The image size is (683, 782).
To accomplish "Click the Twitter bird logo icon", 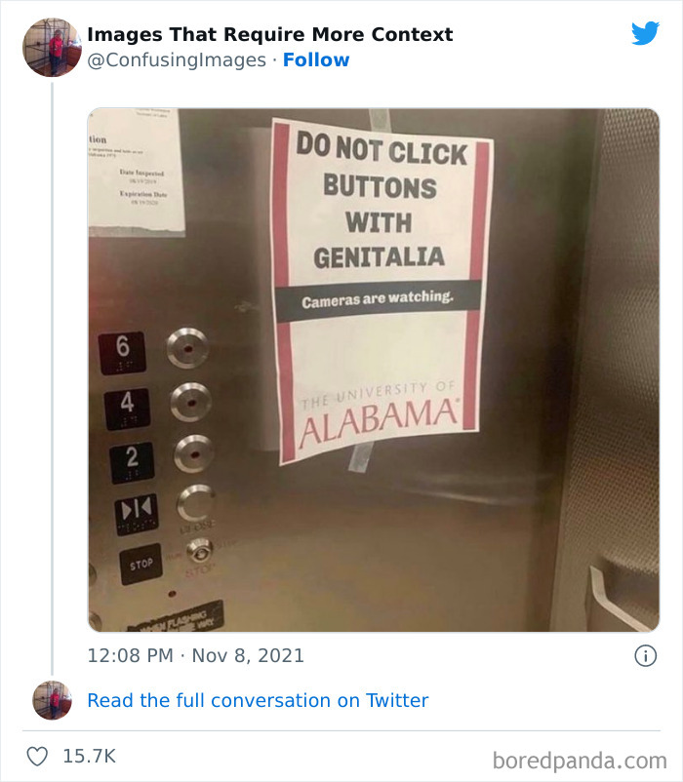I will (645, 33).
